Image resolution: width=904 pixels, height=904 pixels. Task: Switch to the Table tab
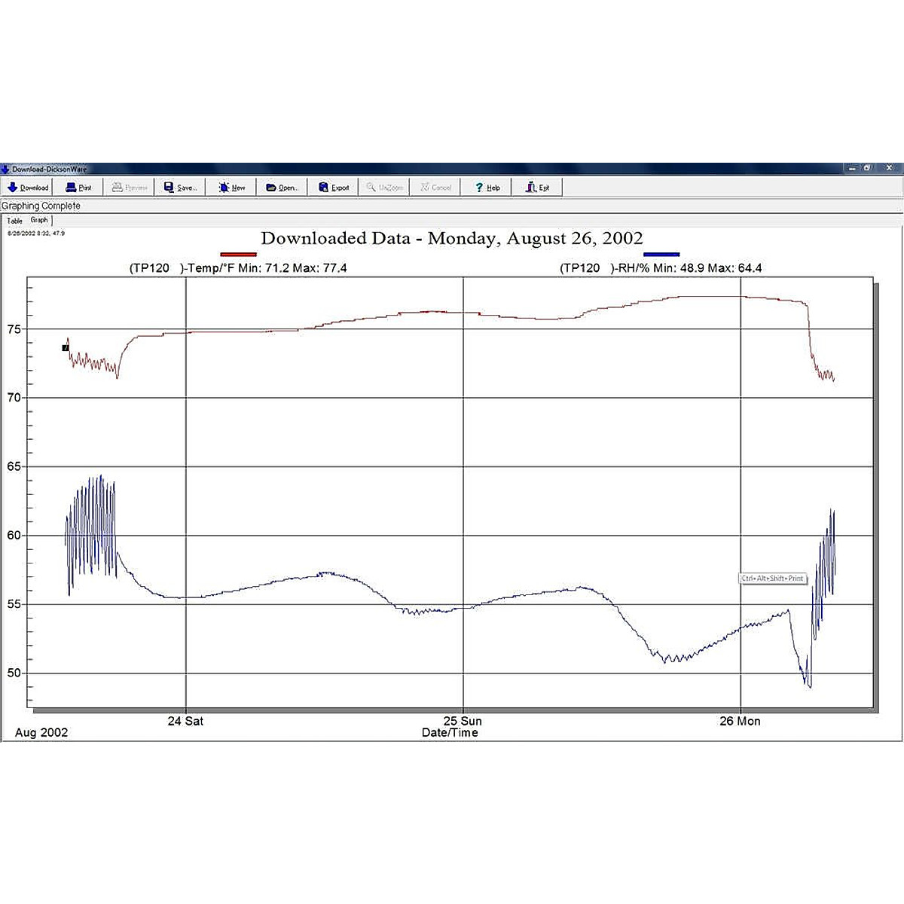coord(15,221)
